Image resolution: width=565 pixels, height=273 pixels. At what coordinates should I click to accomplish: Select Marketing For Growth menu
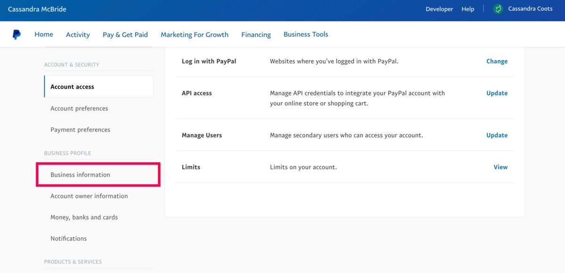194,34
